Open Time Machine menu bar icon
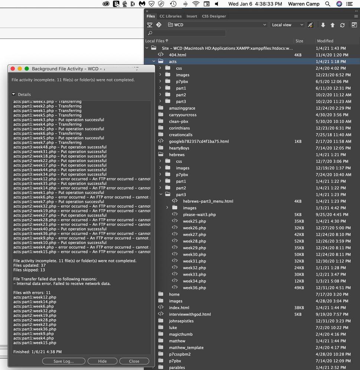 pos(173,4)
